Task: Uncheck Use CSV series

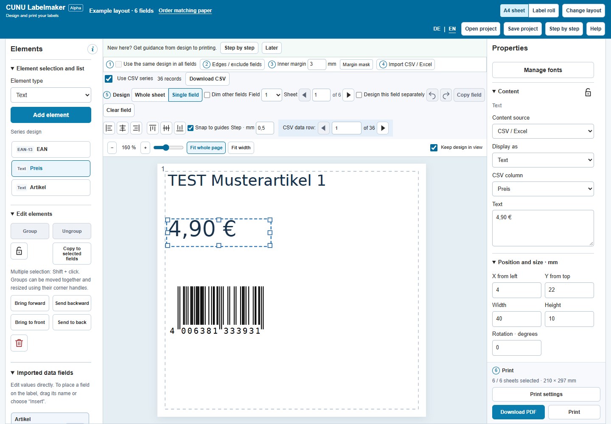Action: pos(109,79)
